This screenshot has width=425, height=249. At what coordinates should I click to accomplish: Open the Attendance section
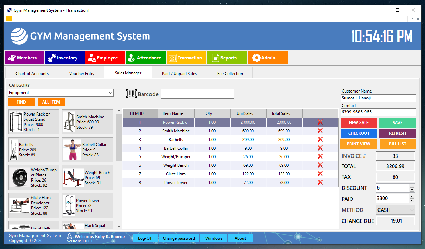[x=145, y=57]
